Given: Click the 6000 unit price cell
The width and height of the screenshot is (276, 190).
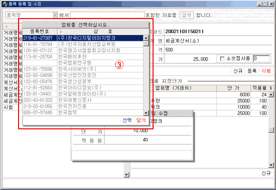Looking at the screenshot, I should [233, 94].
